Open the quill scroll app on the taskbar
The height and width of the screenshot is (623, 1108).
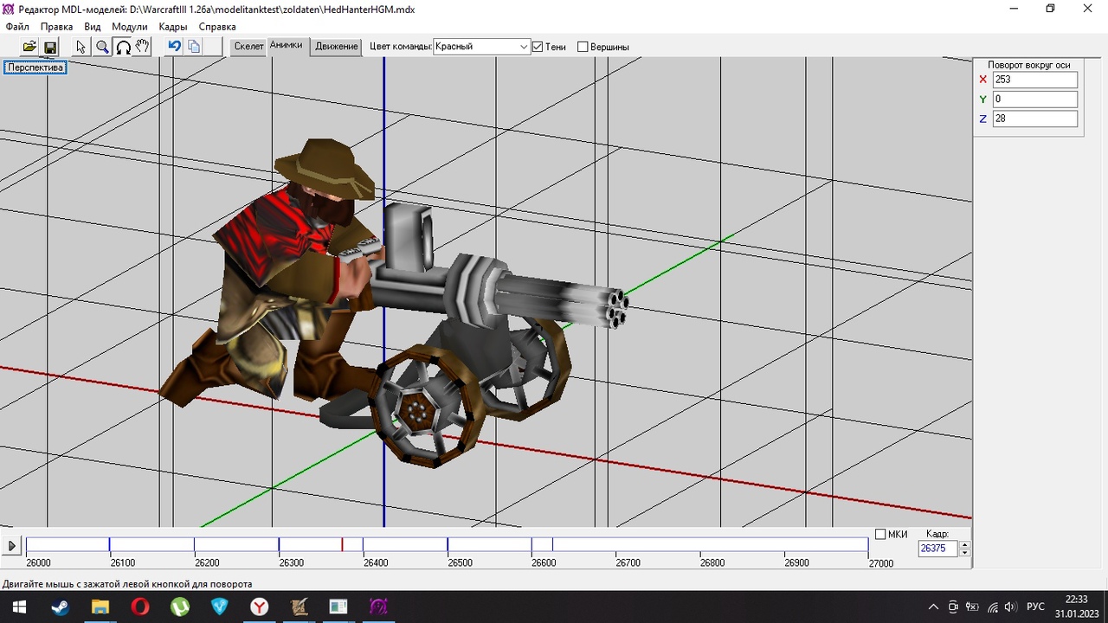click(299, 607)
